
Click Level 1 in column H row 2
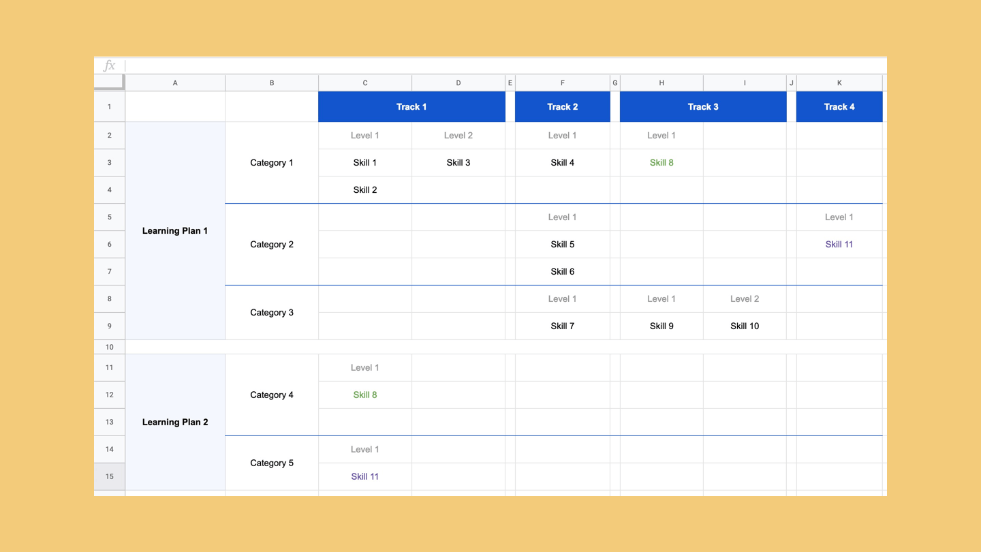coord(661,136)
